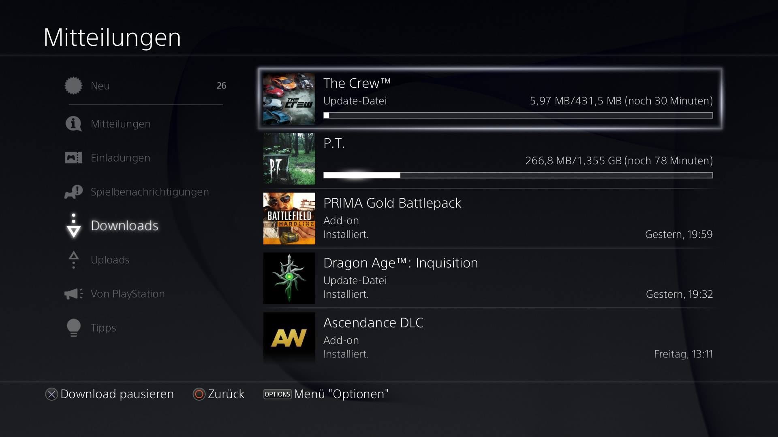This screenshot has height=437, width=778.
Task: Open the PRIMA Gold Battlepack entry
Action: click(488, 218)
